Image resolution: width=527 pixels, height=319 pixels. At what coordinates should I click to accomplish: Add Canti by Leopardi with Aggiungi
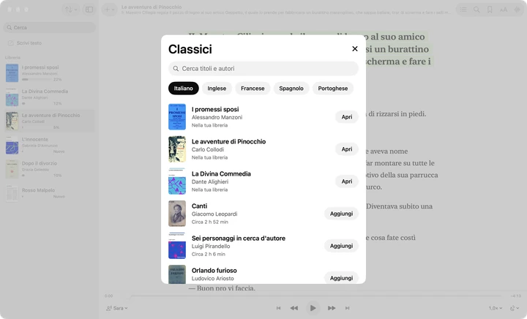341,214
